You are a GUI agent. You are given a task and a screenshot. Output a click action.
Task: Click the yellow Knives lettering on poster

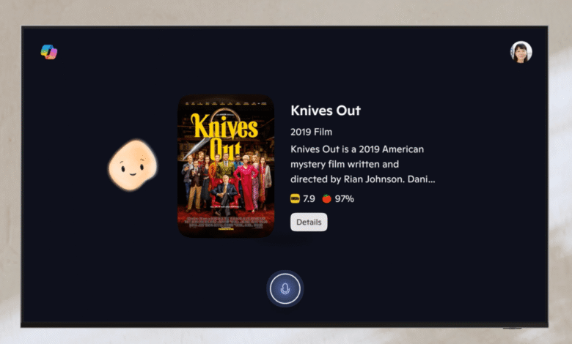224,127
